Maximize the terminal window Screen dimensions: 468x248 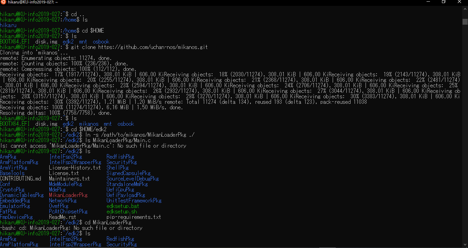click(x=443, y=2)
